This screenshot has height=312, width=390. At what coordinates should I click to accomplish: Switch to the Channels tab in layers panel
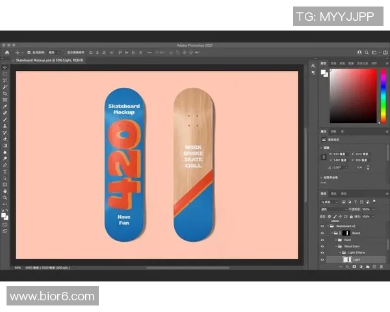click(334, 194)
